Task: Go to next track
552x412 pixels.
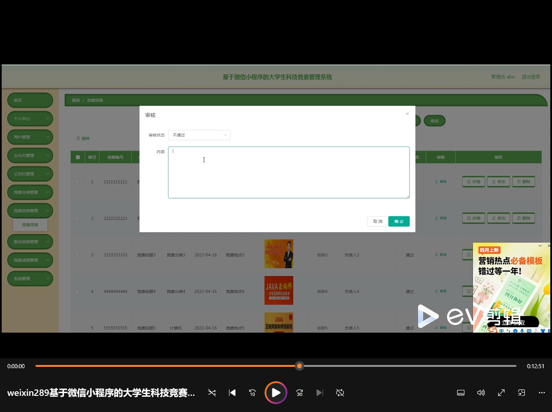Action: [x=320, y=393]
